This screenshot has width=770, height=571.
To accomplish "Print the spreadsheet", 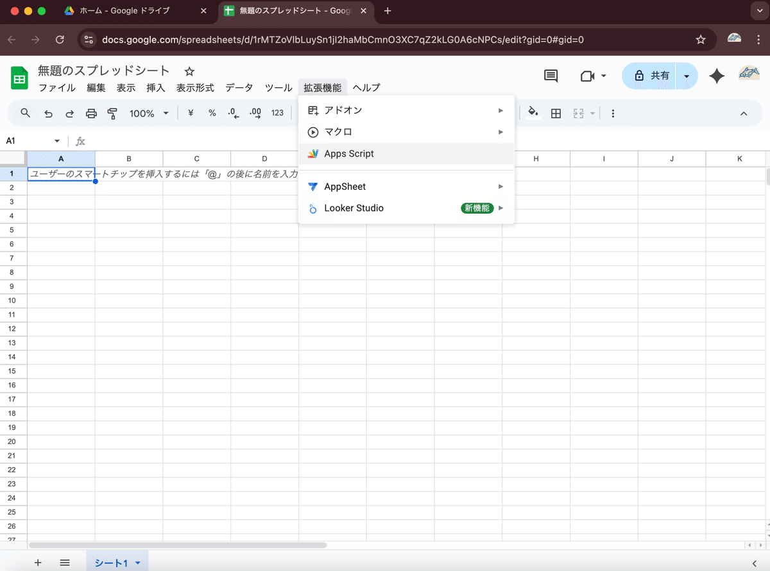I will [91, 113].
